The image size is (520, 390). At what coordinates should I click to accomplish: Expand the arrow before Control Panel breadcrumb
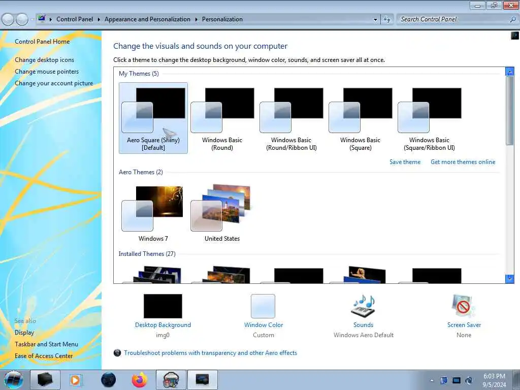click(51, 20)
